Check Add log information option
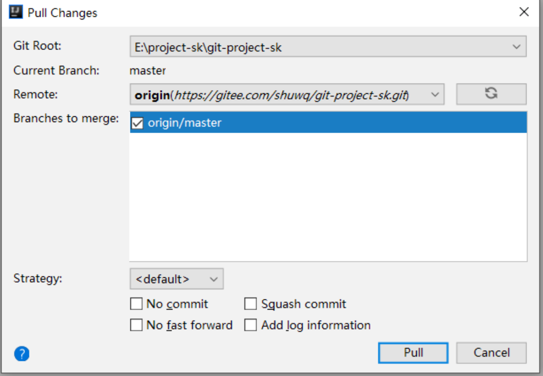This screenshot has width=543, height=376. pos(250,325)
